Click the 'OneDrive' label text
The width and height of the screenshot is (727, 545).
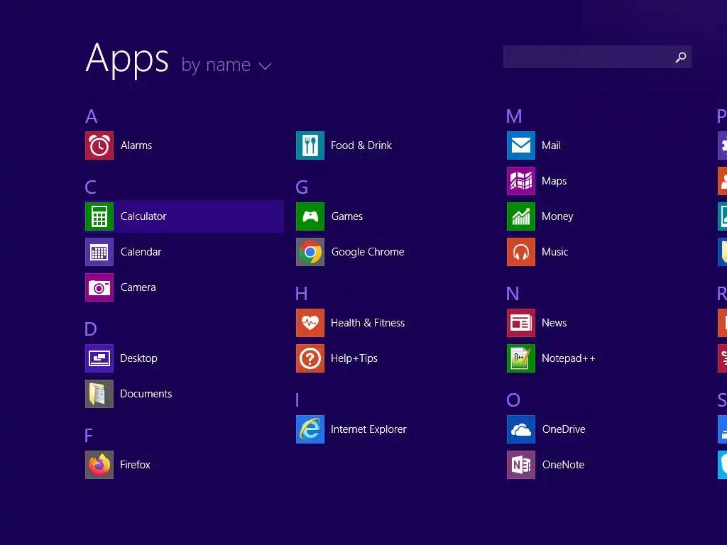point(564,429)
